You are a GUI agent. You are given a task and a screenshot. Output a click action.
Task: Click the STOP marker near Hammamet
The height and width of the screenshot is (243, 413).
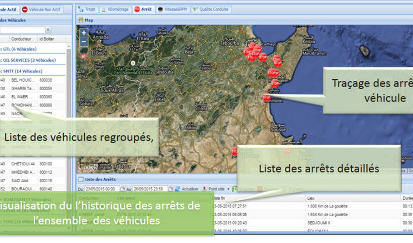(266, 98)
